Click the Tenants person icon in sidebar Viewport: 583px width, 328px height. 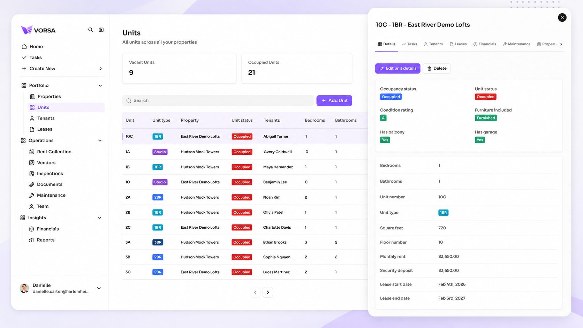pyautogui.click(x=32, y=119)
